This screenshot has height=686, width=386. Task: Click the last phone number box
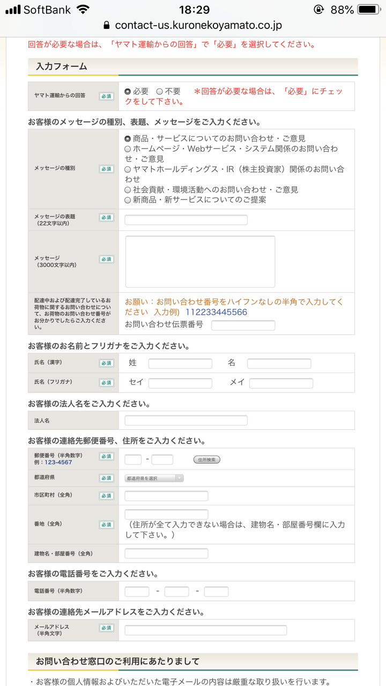tap(217, 592)
